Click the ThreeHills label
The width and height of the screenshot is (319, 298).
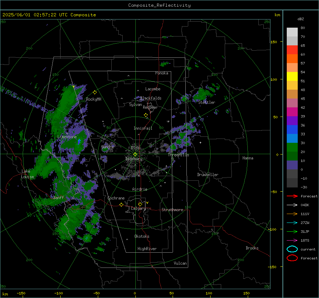click(178, 155)
